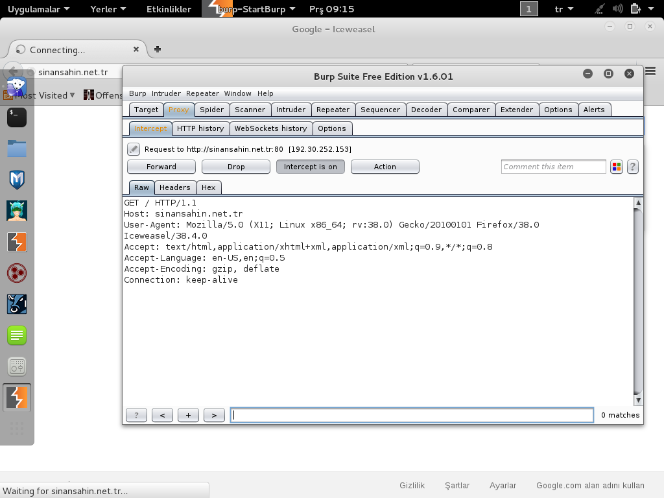Switch to the Headers view tab

pyautogui.click(x=175, y=187)
